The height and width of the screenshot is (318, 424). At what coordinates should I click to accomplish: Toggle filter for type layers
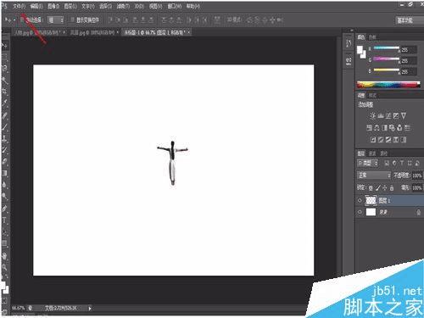[402, 163]
